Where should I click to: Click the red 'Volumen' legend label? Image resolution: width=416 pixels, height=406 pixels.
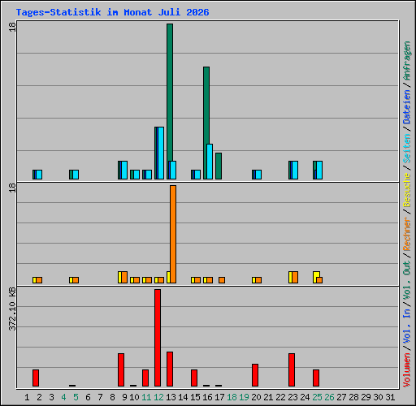406,370
